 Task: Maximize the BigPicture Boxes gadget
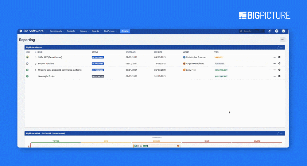pos(278,47)
